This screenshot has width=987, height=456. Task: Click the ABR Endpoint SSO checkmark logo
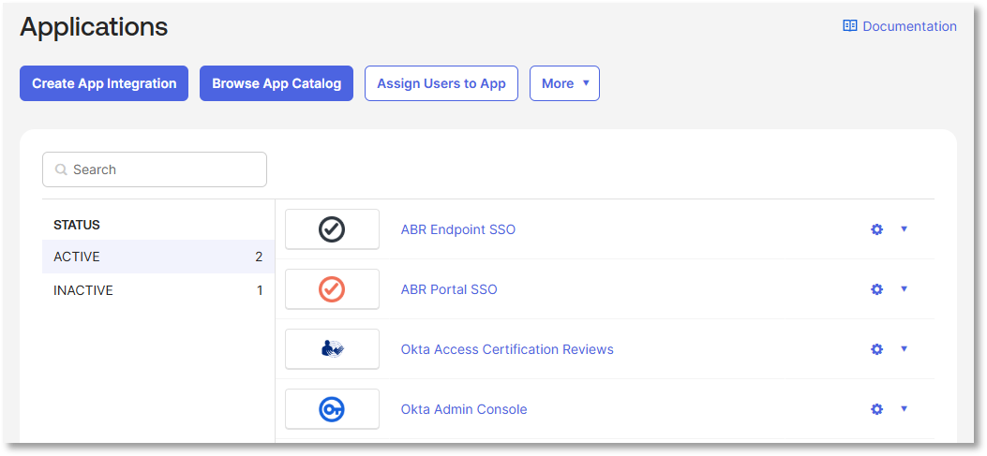click(332, 229)
